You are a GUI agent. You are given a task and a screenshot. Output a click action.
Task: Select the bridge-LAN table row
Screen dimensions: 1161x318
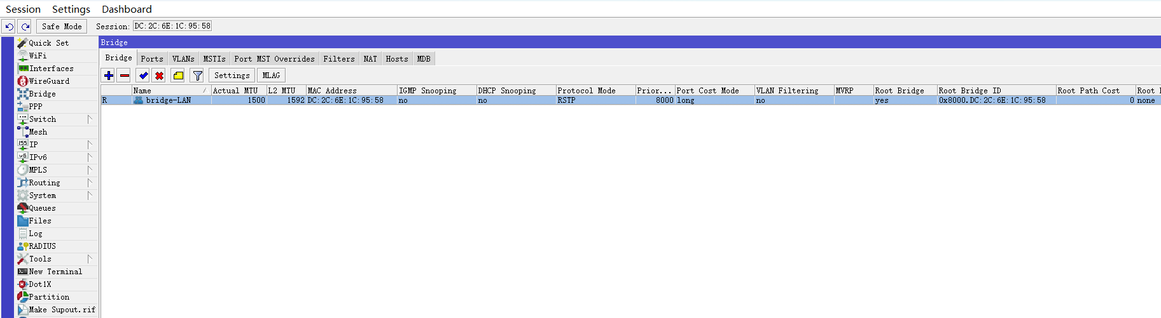630,100
